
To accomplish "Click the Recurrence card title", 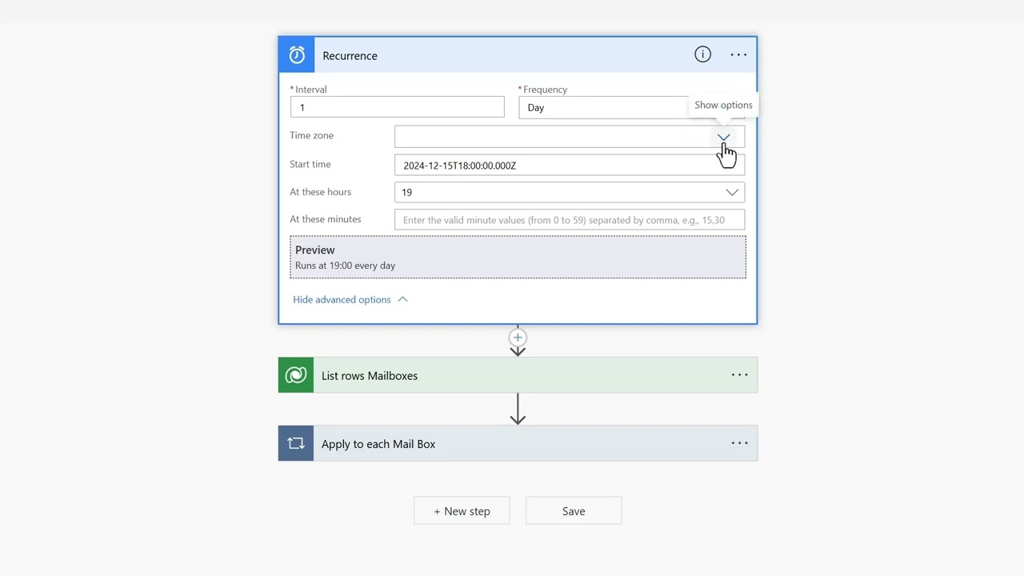I will click(350, 56).
